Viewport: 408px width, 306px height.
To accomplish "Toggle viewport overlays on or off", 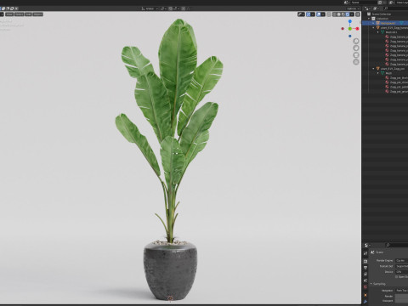I will pos(319,14).
